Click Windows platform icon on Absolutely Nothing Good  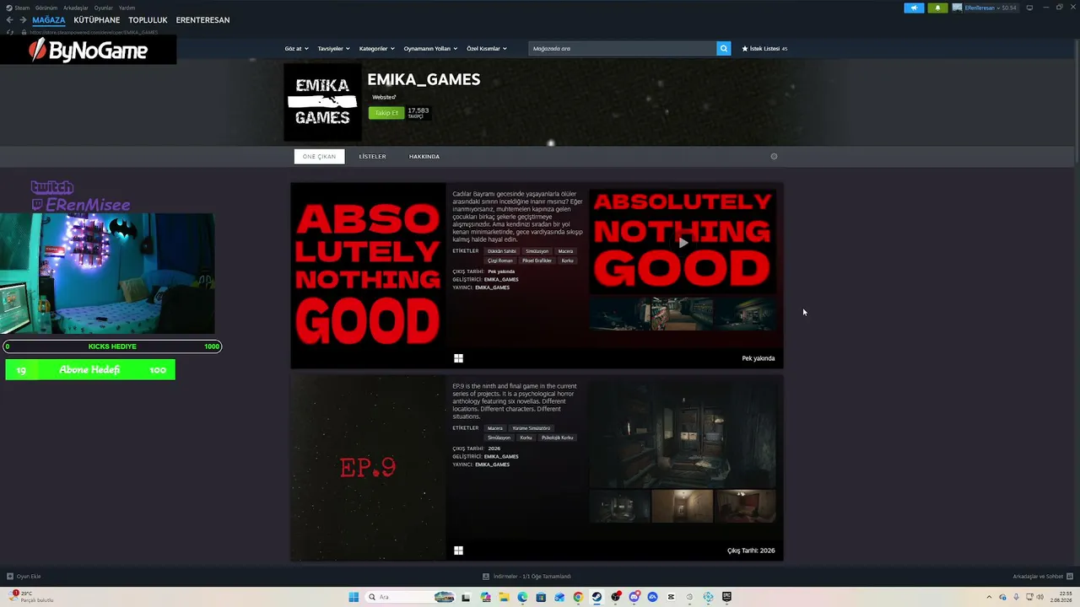tap(458, 358)
